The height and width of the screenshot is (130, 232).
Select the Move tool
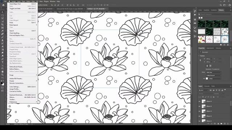tap(3, 12)
